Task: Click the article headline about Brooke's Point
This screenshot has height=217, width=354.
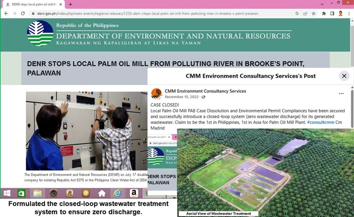Action: coord(165,68)
